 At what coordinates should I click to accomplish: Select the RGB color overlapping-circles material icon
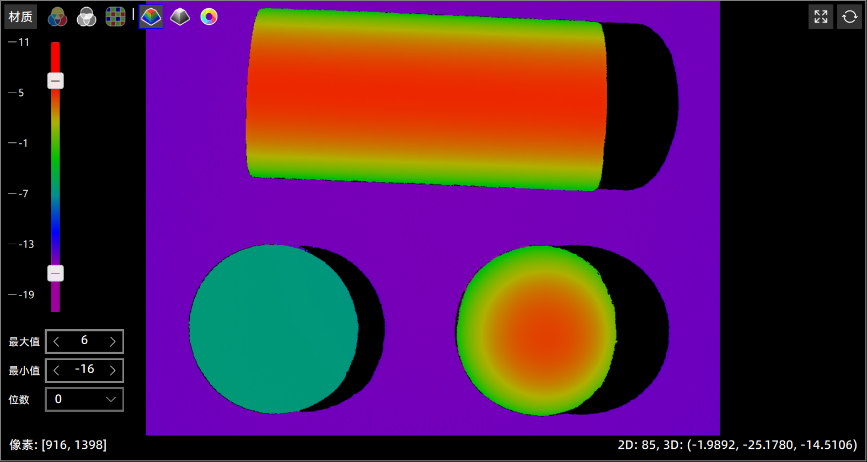pos(57,17)
